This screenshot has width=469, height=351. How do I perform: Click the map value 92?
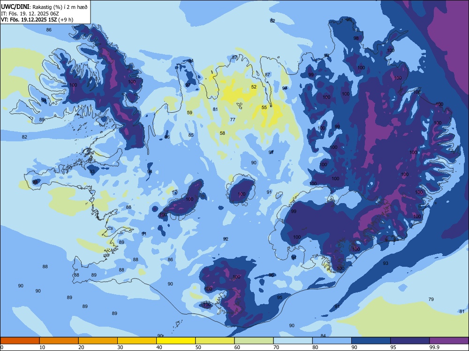pyautogui.click(x=226, y=239)
